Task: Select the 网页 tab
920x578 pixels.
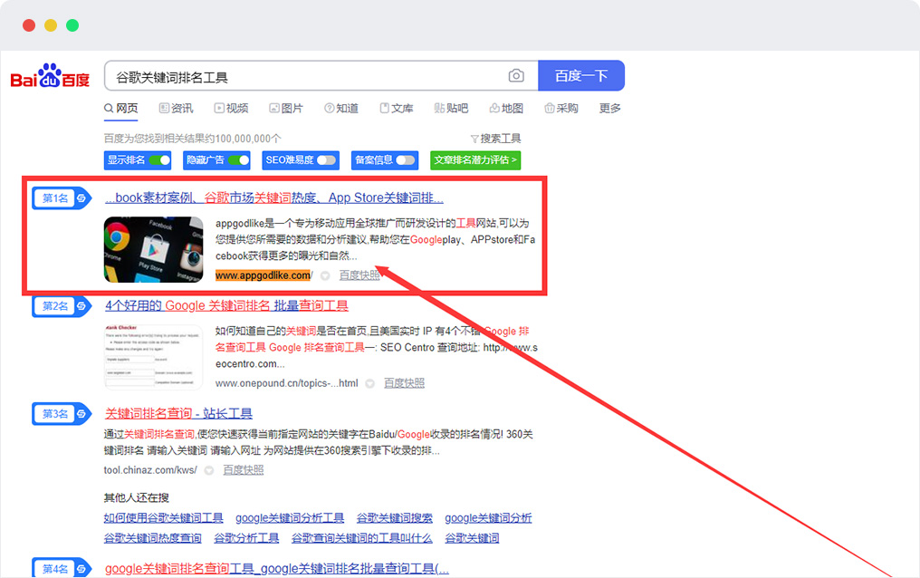Action: pyautogui.click(x=120, y=108)
